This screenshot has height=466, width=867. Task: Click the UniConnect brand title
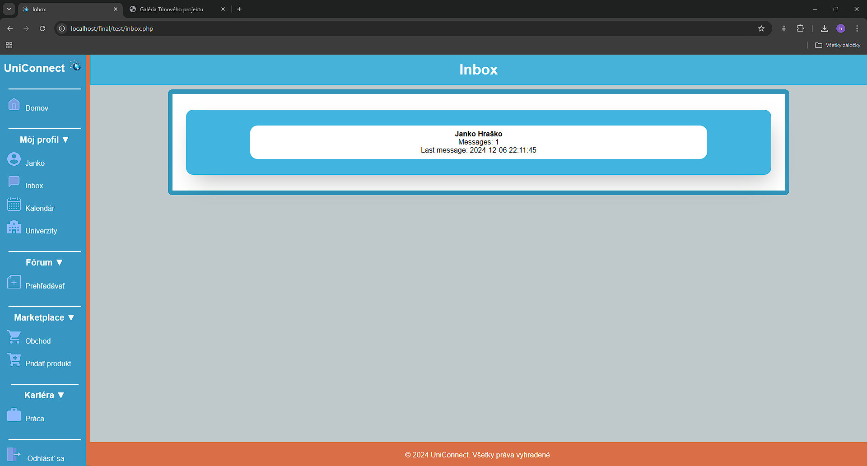click(34, 68)
